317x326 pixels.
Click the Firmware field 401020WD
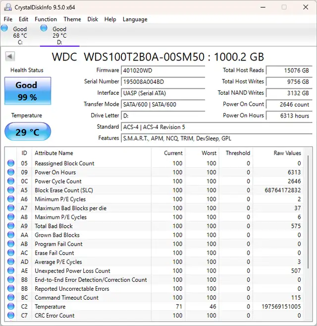(x=163, y=70)
